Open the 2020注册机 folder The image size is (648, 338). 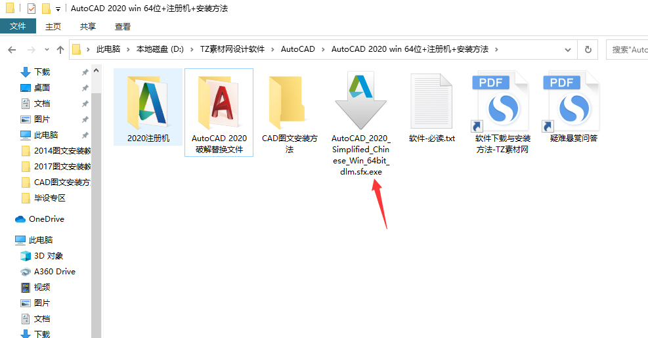point(148,107)
